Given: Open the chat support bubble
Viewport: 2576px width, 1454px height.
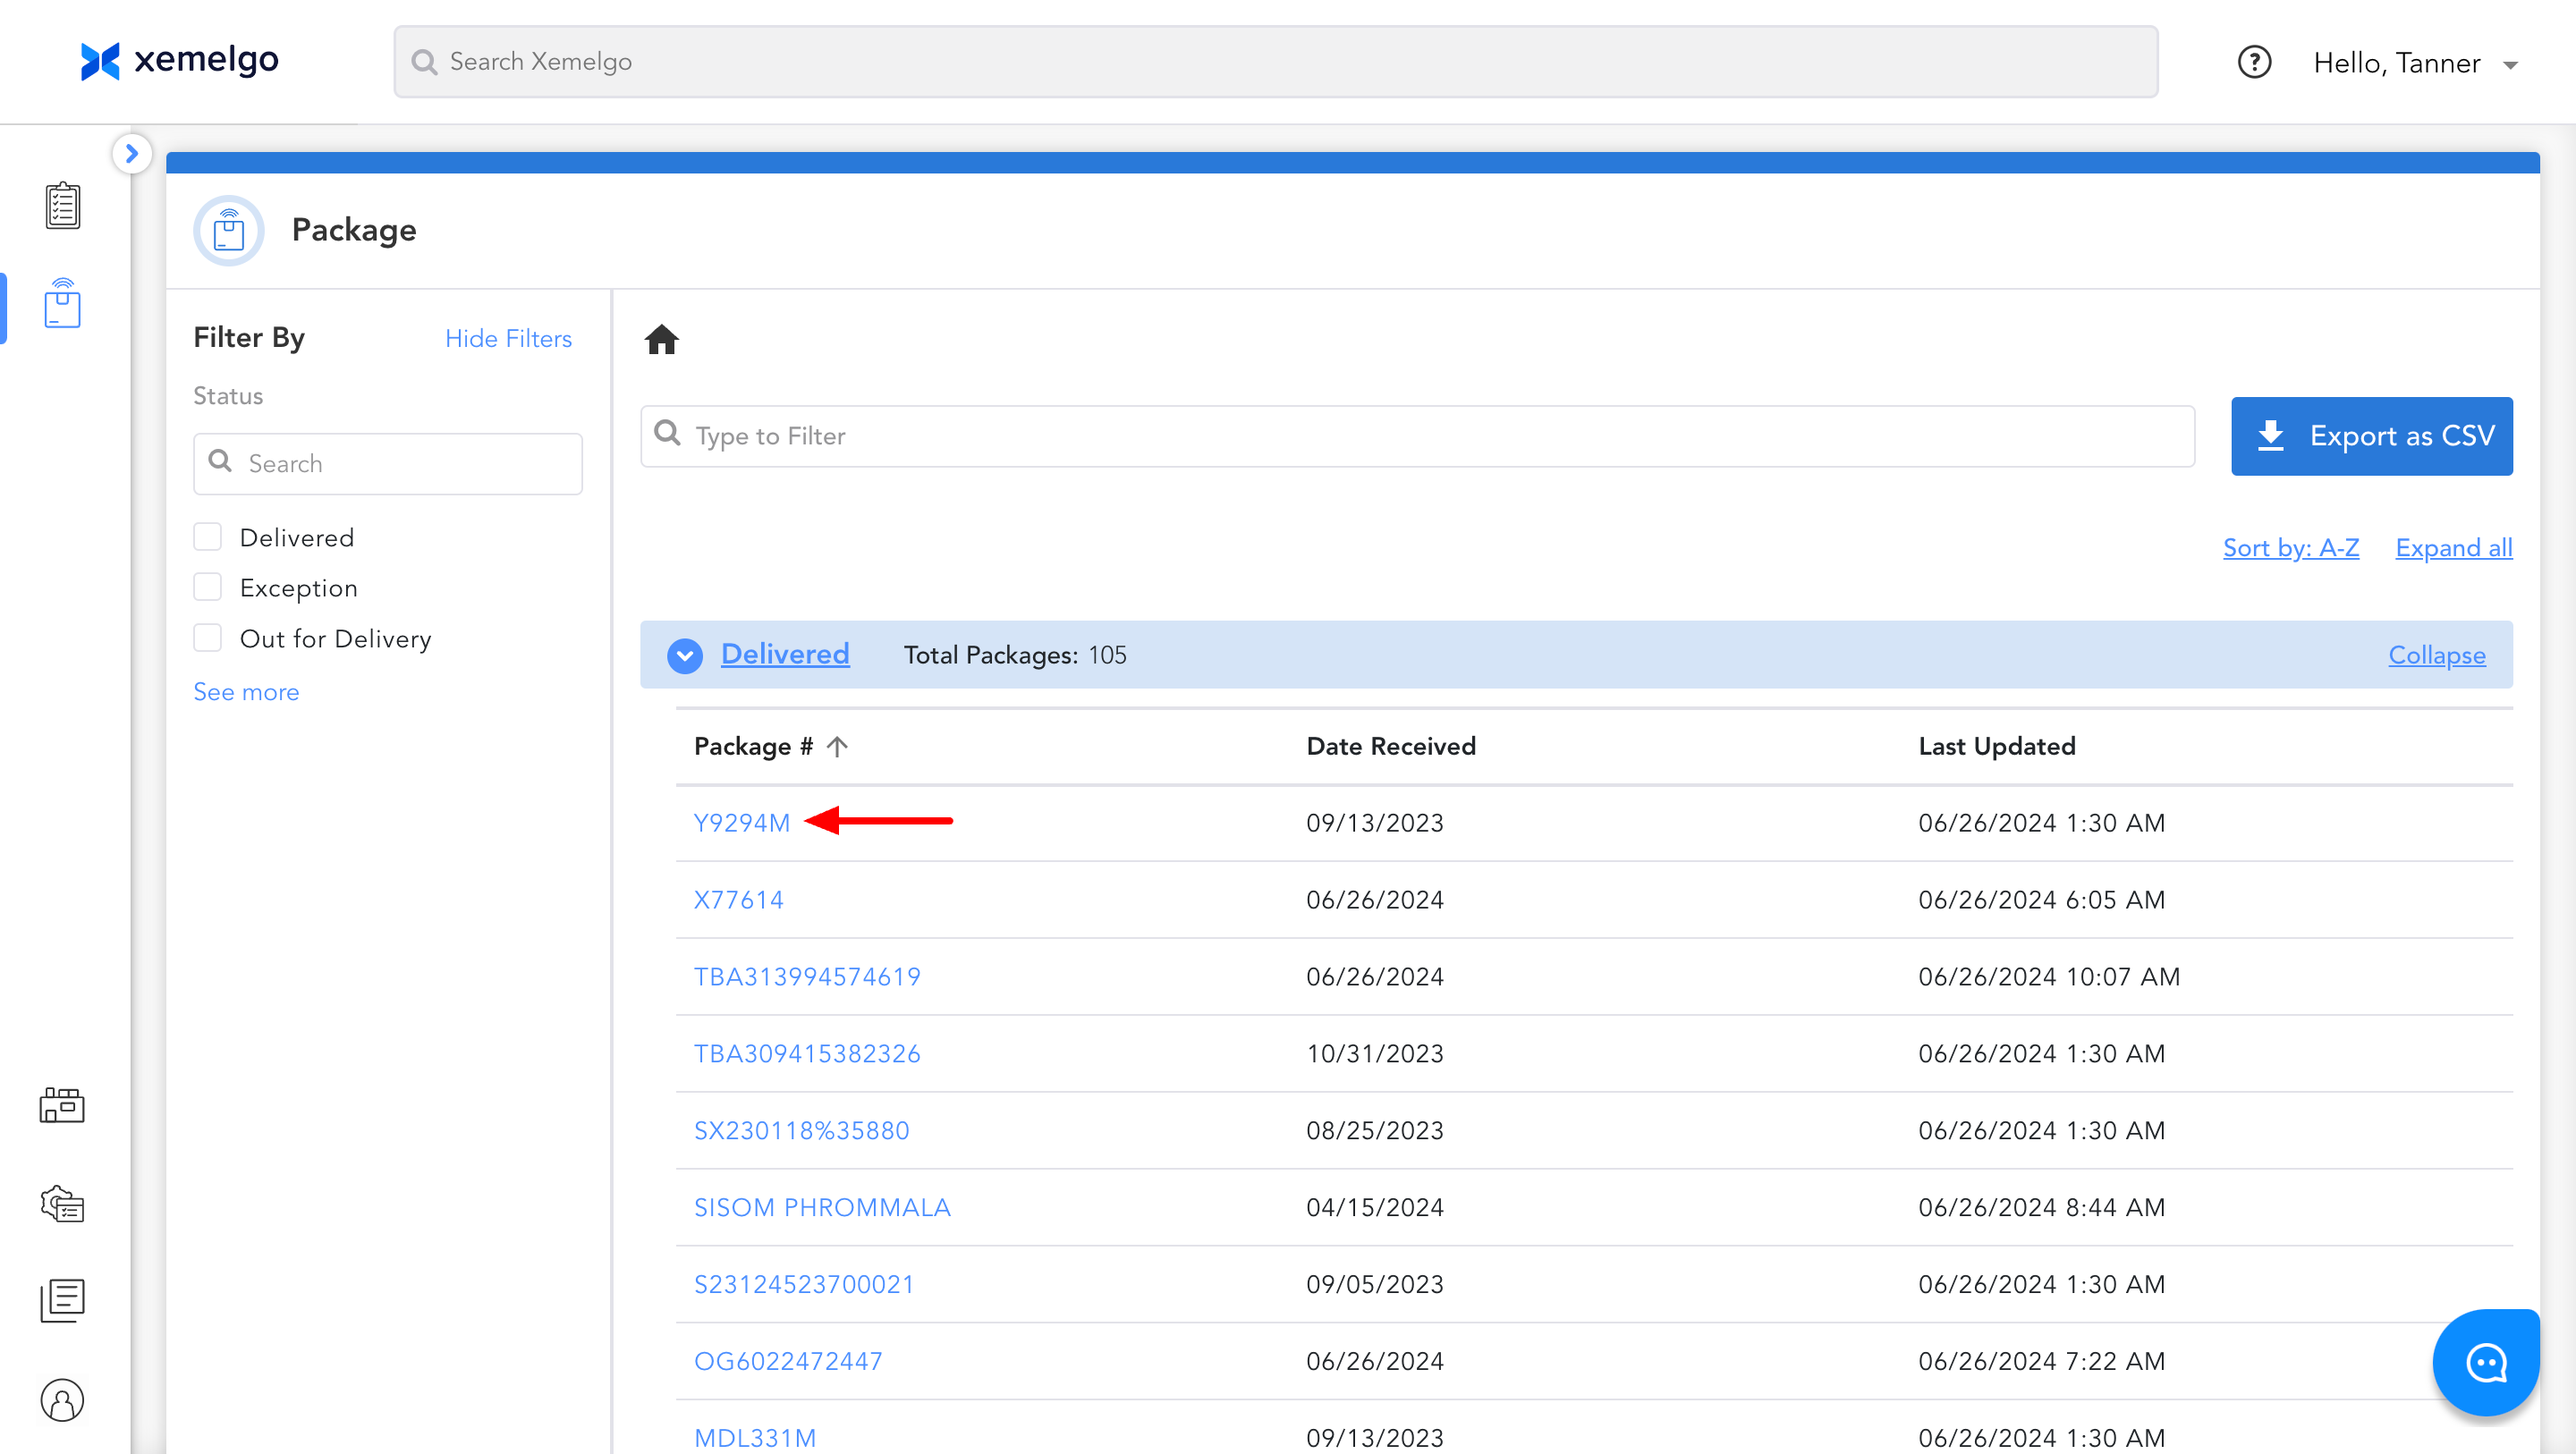Looking at the screenshot, I should point(2485,1362).
